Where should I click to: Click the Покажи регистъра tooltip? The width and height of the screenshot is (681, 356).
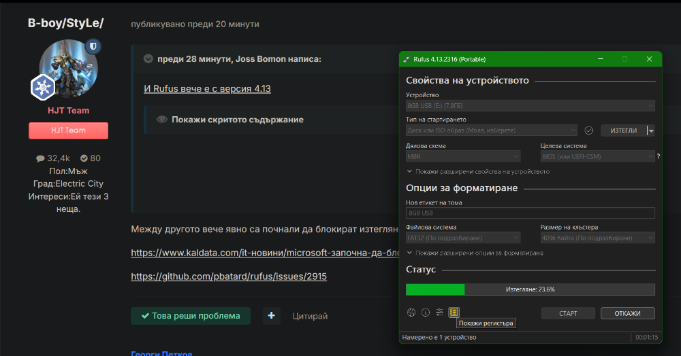pos(486,323)
